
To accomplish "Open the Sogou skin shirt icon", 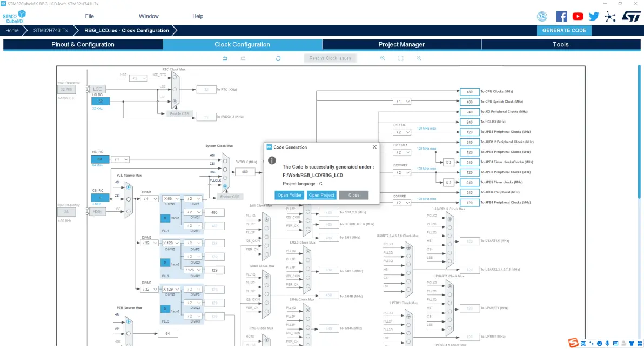I will coord(632,343).
